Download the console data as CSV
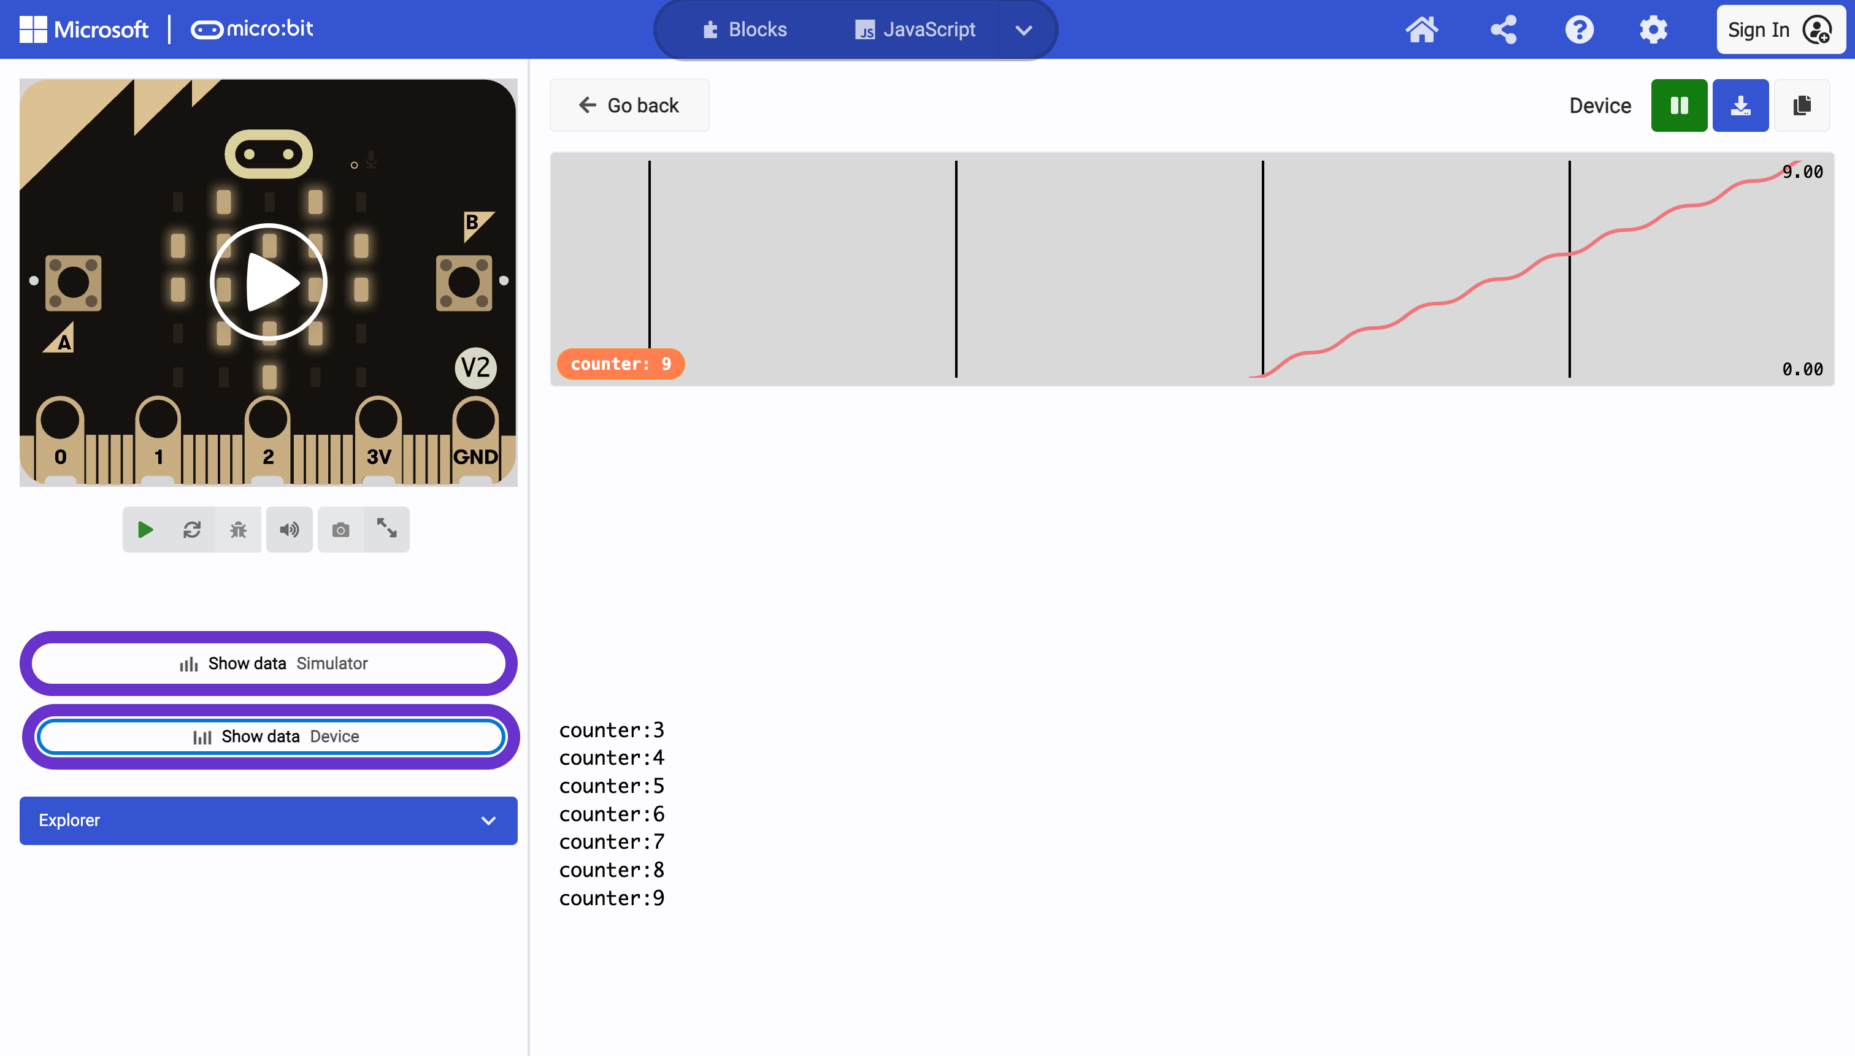Image resolution: width=1855 pixels, height=1056 pixels. [x=1740, y=105]
